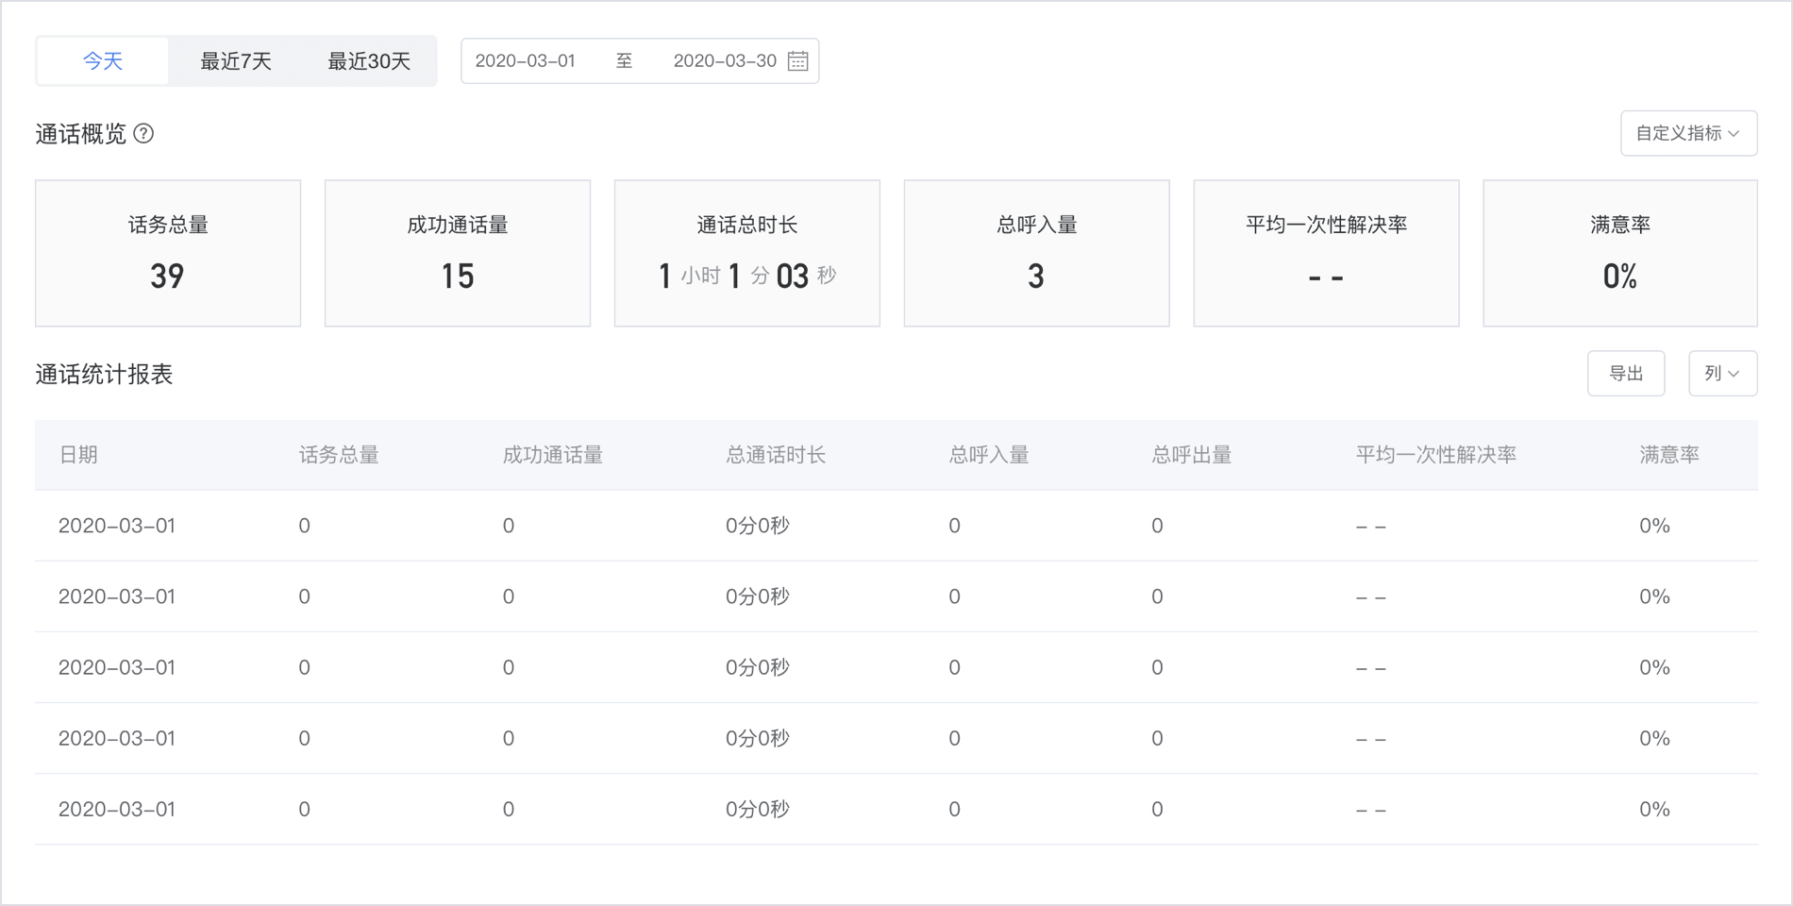Click the 总呼出量 column header
This screenshot has height=906, width=1793.
coord(1191,455)
